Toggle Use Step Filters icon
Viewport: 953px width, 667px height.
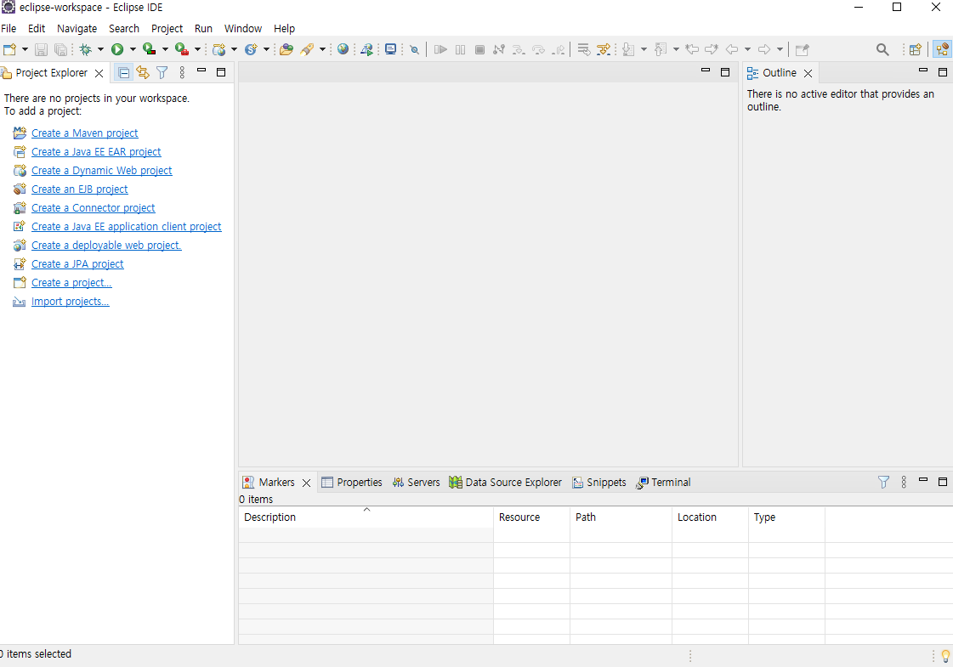pos(604,49)
